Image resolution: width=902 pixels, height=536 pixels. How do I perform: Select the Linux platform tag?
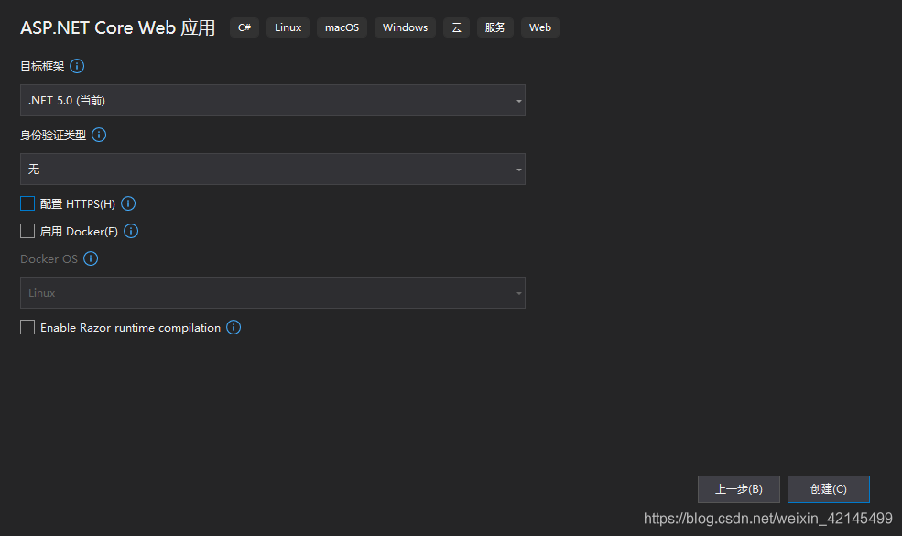coord(288,27)
